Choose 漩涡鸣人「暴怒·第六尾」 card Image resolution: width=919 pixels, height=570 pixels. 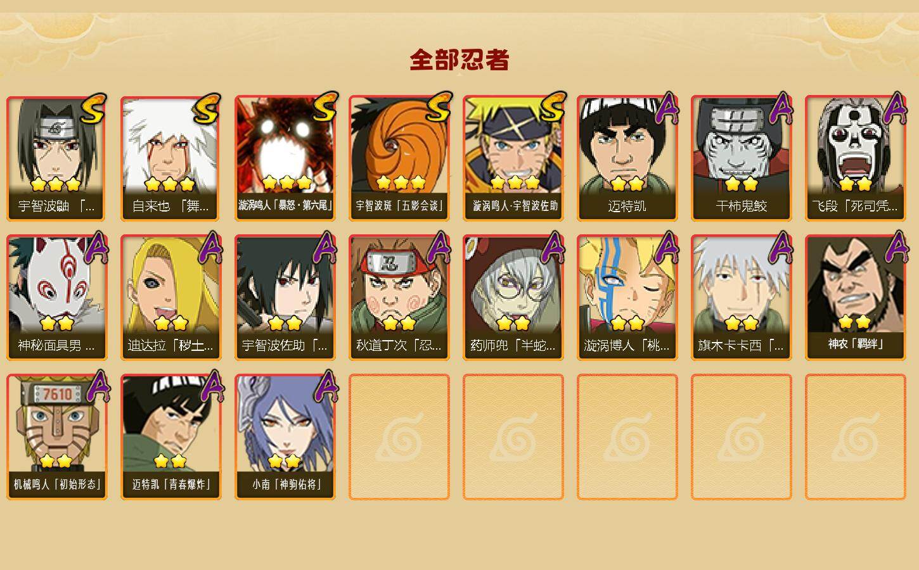(285, 158)
